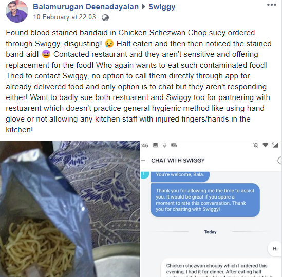Image resolution: width=282 pixels, height=277 pixels.
Task: Open the Swiggy chat screenshot image
Action: (x=211, y=209)
